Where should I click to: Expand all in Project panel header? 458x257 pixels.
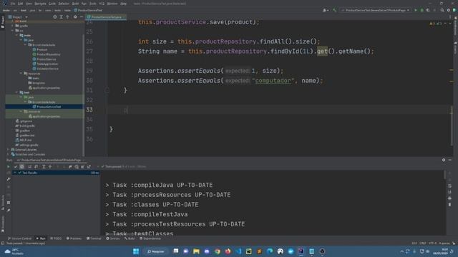click(x=62, y=17)
